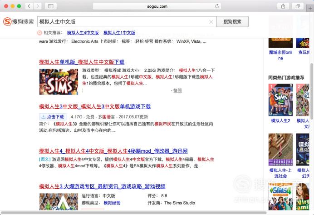Reload the sogou.com page

217,6
